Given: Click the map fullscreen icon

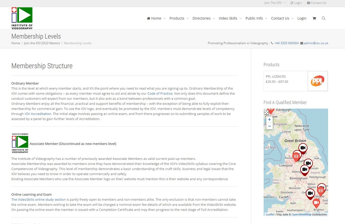Looking at the screenshot, I should pos(266,113).
